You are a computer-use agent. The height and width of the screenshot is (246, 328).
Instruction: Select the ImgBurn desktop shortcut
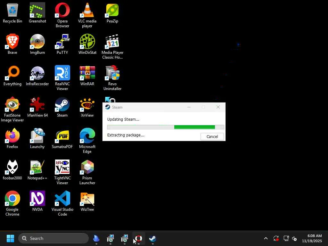pos(37,44)
